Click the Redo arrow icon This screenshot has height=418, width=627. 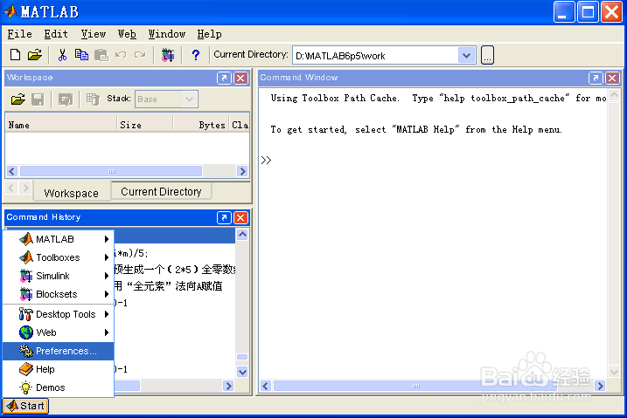(x=140, y=55)
